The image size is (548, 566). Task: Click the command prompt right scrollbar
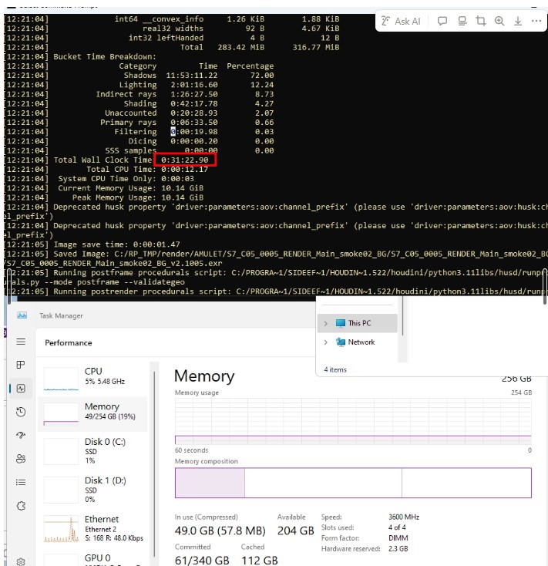pyautogui.click(x=545, y=286)
